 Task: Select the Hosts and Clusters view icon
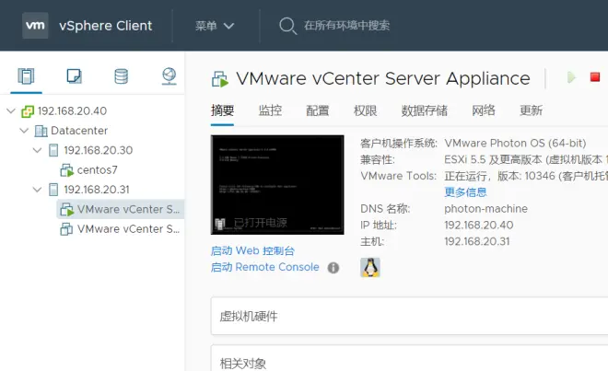(26, 76)
